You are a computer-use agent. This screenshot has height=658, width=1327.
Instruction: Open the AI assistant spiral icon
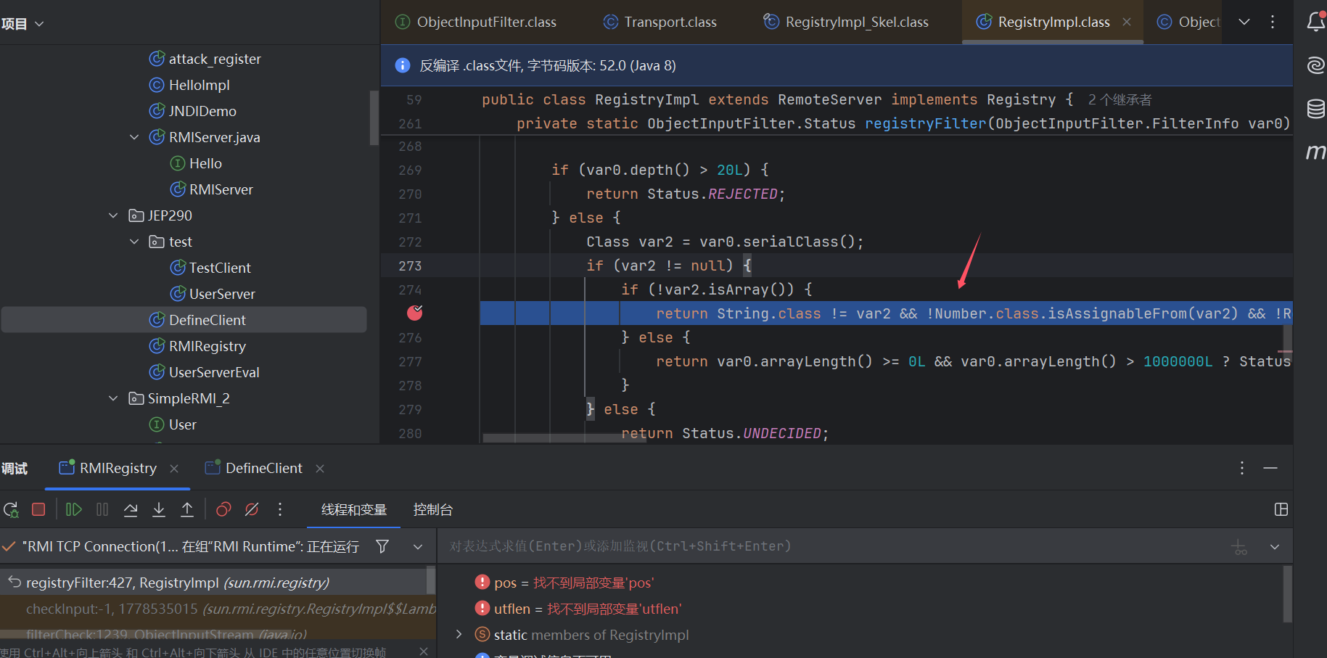tap(1315, 65)
